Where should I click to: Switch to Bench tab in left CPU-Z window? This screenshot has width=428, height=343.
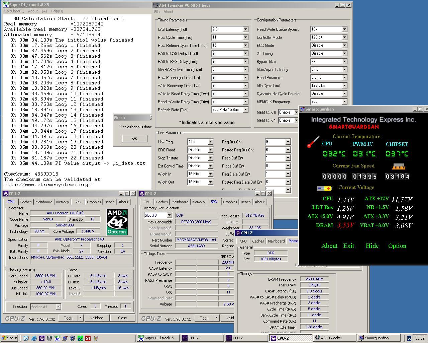point(109,202)
